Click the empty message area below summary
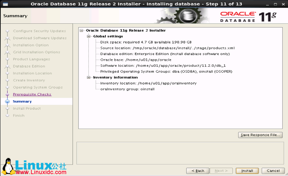This screenshot has width=288, height=176. (180, 153)
